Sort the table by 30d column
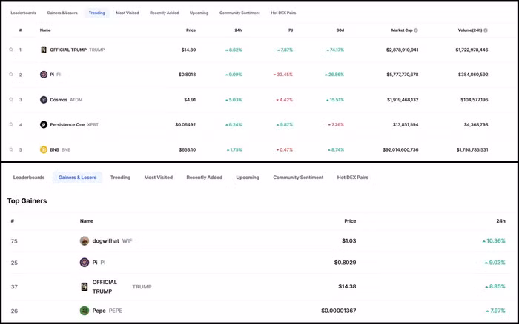 [x=340, y=30]
